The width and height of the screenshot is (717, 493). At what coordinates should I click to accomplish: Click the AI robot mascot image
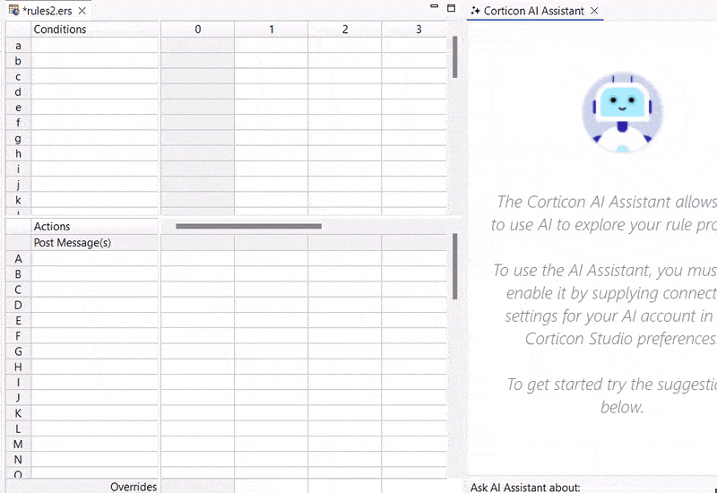click(622, 113)
